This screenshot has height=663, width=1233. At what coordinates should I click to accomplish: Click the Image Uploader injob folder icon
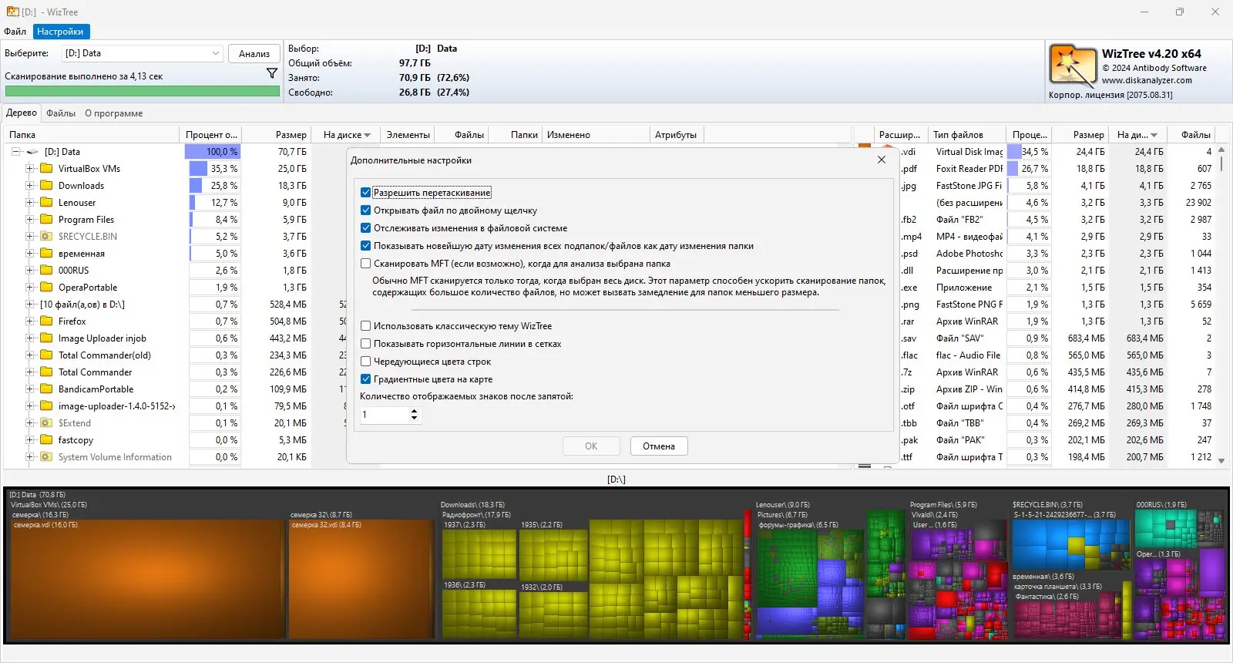[x=46, y=338]
